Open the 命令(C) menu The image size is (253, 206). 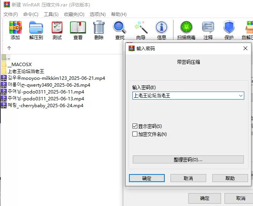[x=31, y=14]
